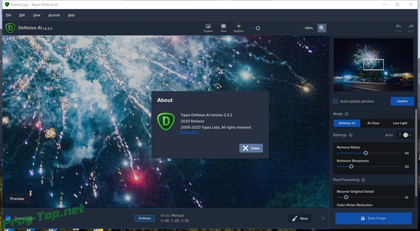The width and height of the screenshot is (420, 231).
Task: Click the window minimize button
Action: coord(384,5)
